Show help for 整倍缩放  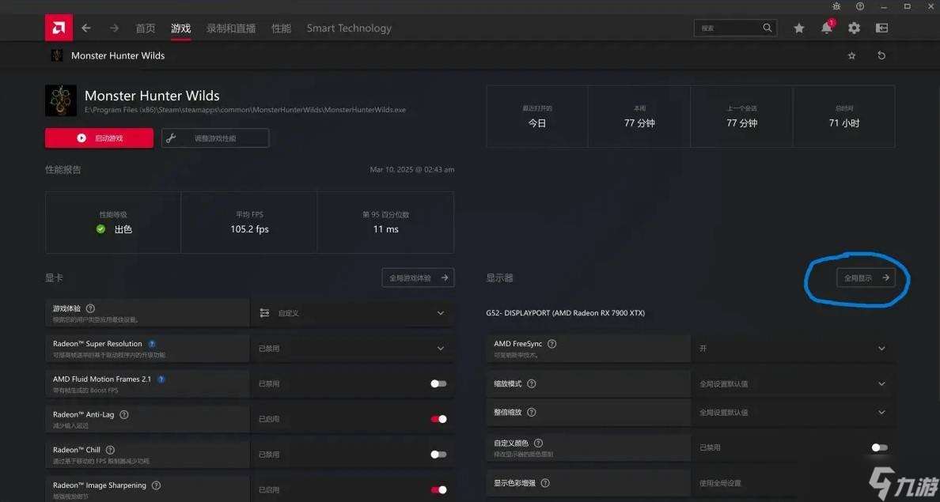(531, 412)
